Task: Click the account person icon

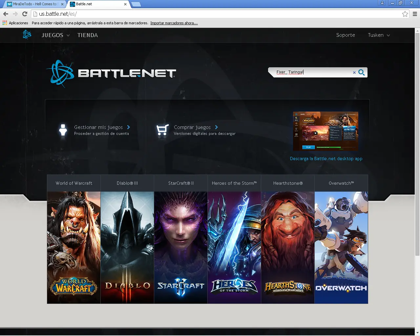Action: click(63, 130)
